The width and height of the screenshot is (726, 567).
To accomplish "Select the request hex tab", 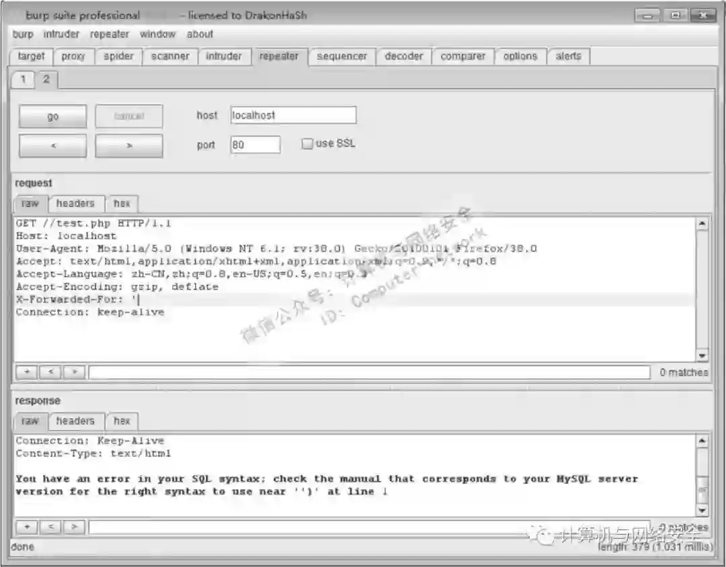I will coord(122,204).
